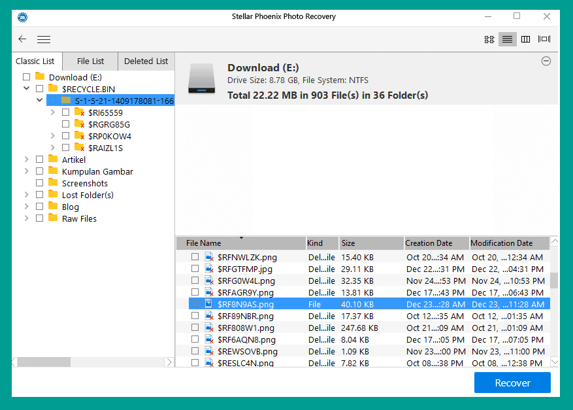Viewport: 573px width, 410px height.
Task: Sort files by the Kind column
Action: point(322,243)
